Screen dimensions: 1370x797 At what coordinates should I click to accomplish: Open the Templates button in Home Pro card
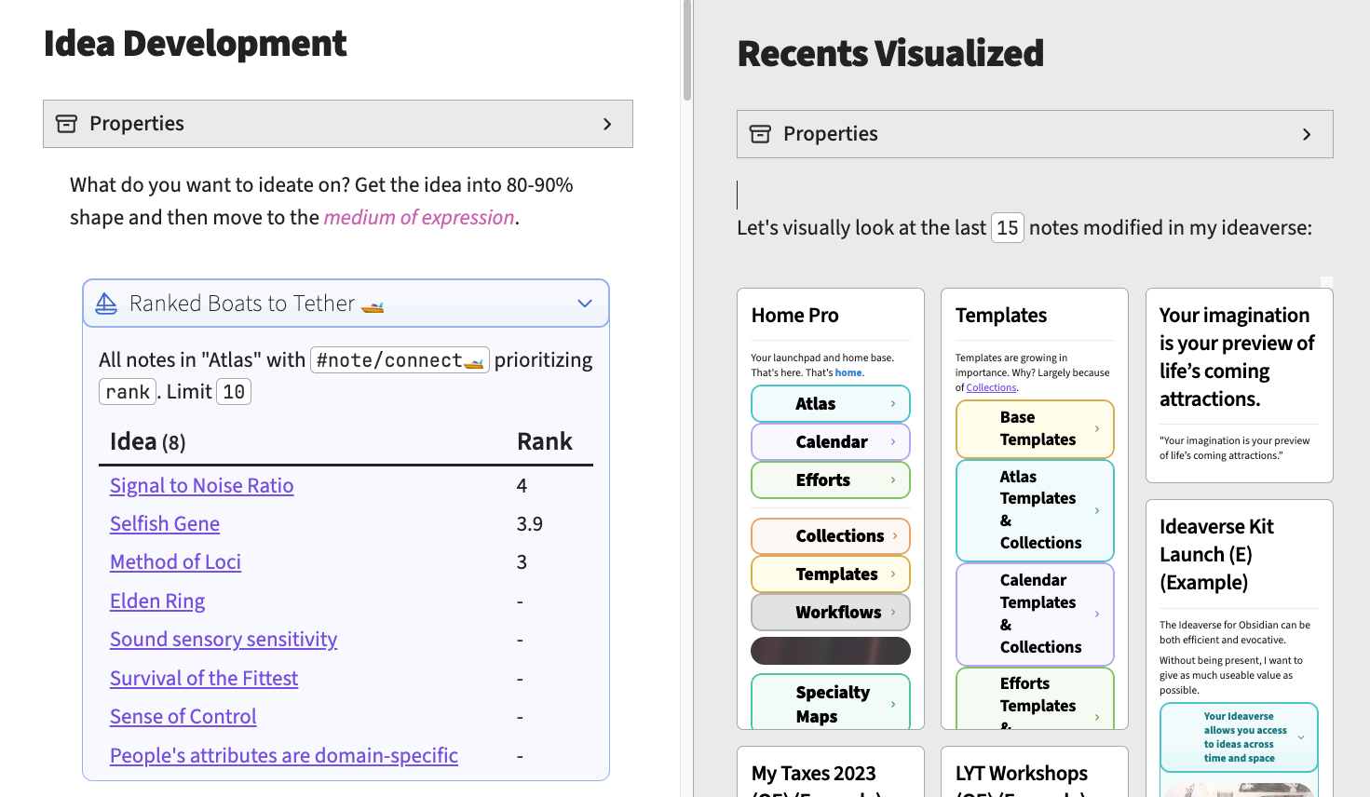click(831, 574)
